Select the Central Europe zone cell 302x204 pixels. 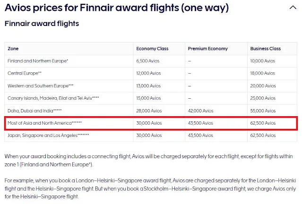tap(25, 73)
